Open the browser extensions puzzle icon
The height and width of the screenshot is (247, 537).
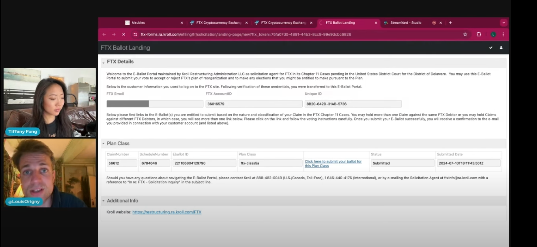[x=479, y=34]
